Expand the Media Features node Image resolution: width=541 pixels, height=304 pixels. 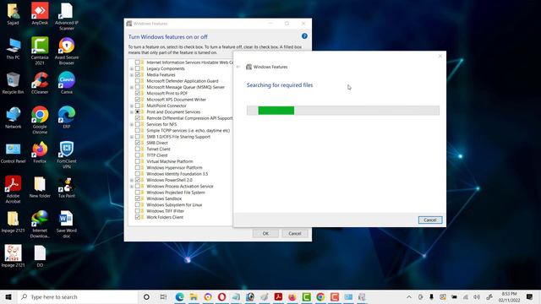pyautogui.click(x=132, y=75)
